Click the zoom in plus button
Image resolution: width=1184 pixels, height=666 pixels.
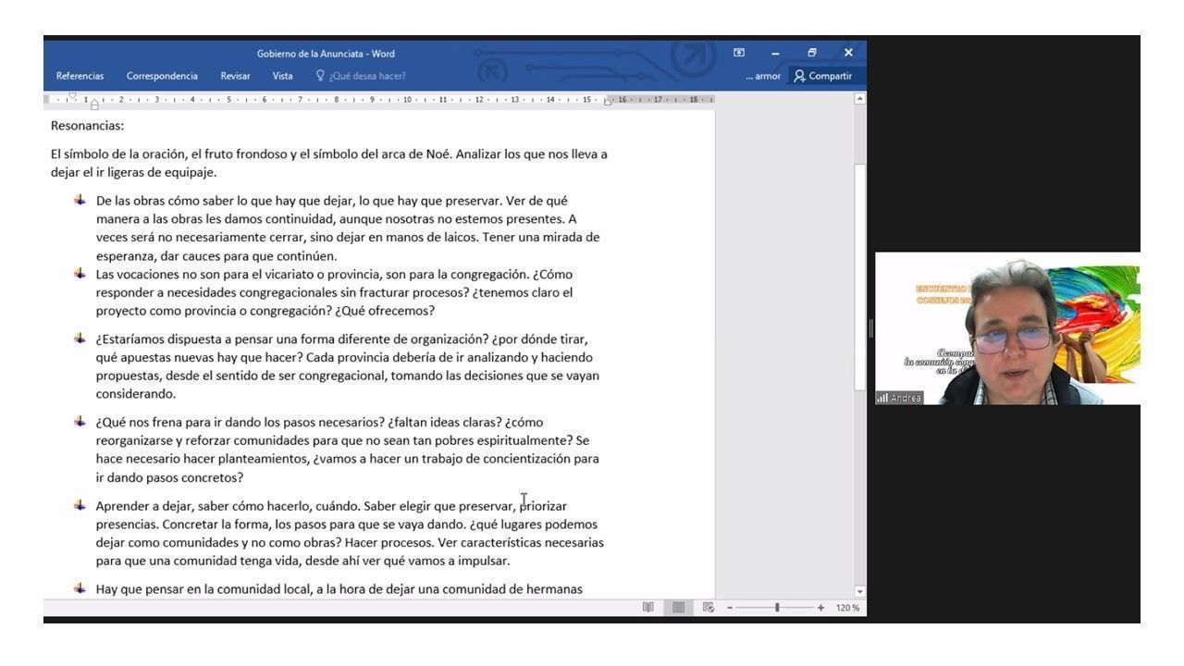point(820,608)
